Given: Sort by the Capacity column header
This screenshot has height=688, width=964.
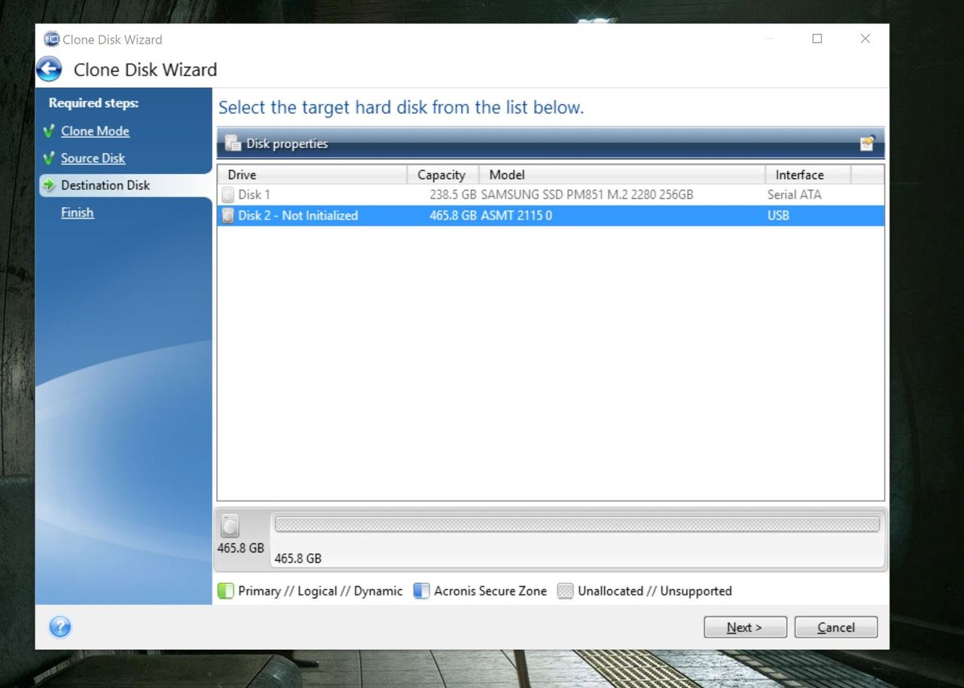Looking at the screenshot, I should click(x=443, y=175).
